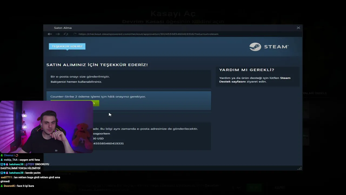Click chat username Cinoruz
346x195 pixels.
click(x=8, y=155)
